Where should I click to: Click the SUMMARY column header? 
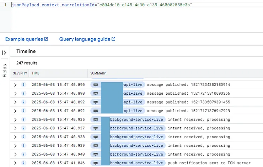tap(98, 73)
